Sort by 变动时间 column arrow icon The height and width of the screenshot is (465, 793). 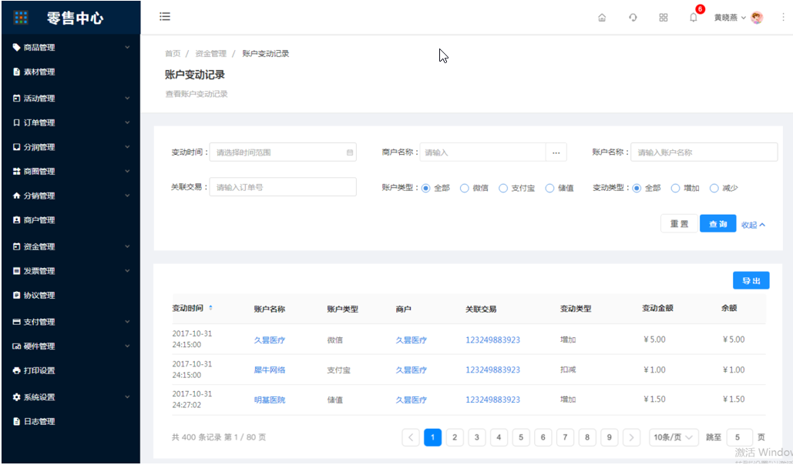tap(210, 308)
